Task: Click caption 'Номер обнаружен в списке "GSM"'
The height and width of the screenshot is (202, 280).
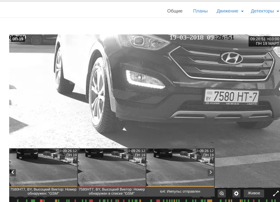Action: click(112, 191)
